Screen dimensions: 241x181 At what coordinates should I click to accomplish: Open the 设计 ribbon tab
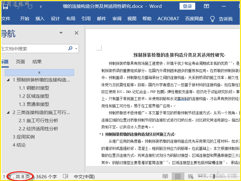pos(55,19)
